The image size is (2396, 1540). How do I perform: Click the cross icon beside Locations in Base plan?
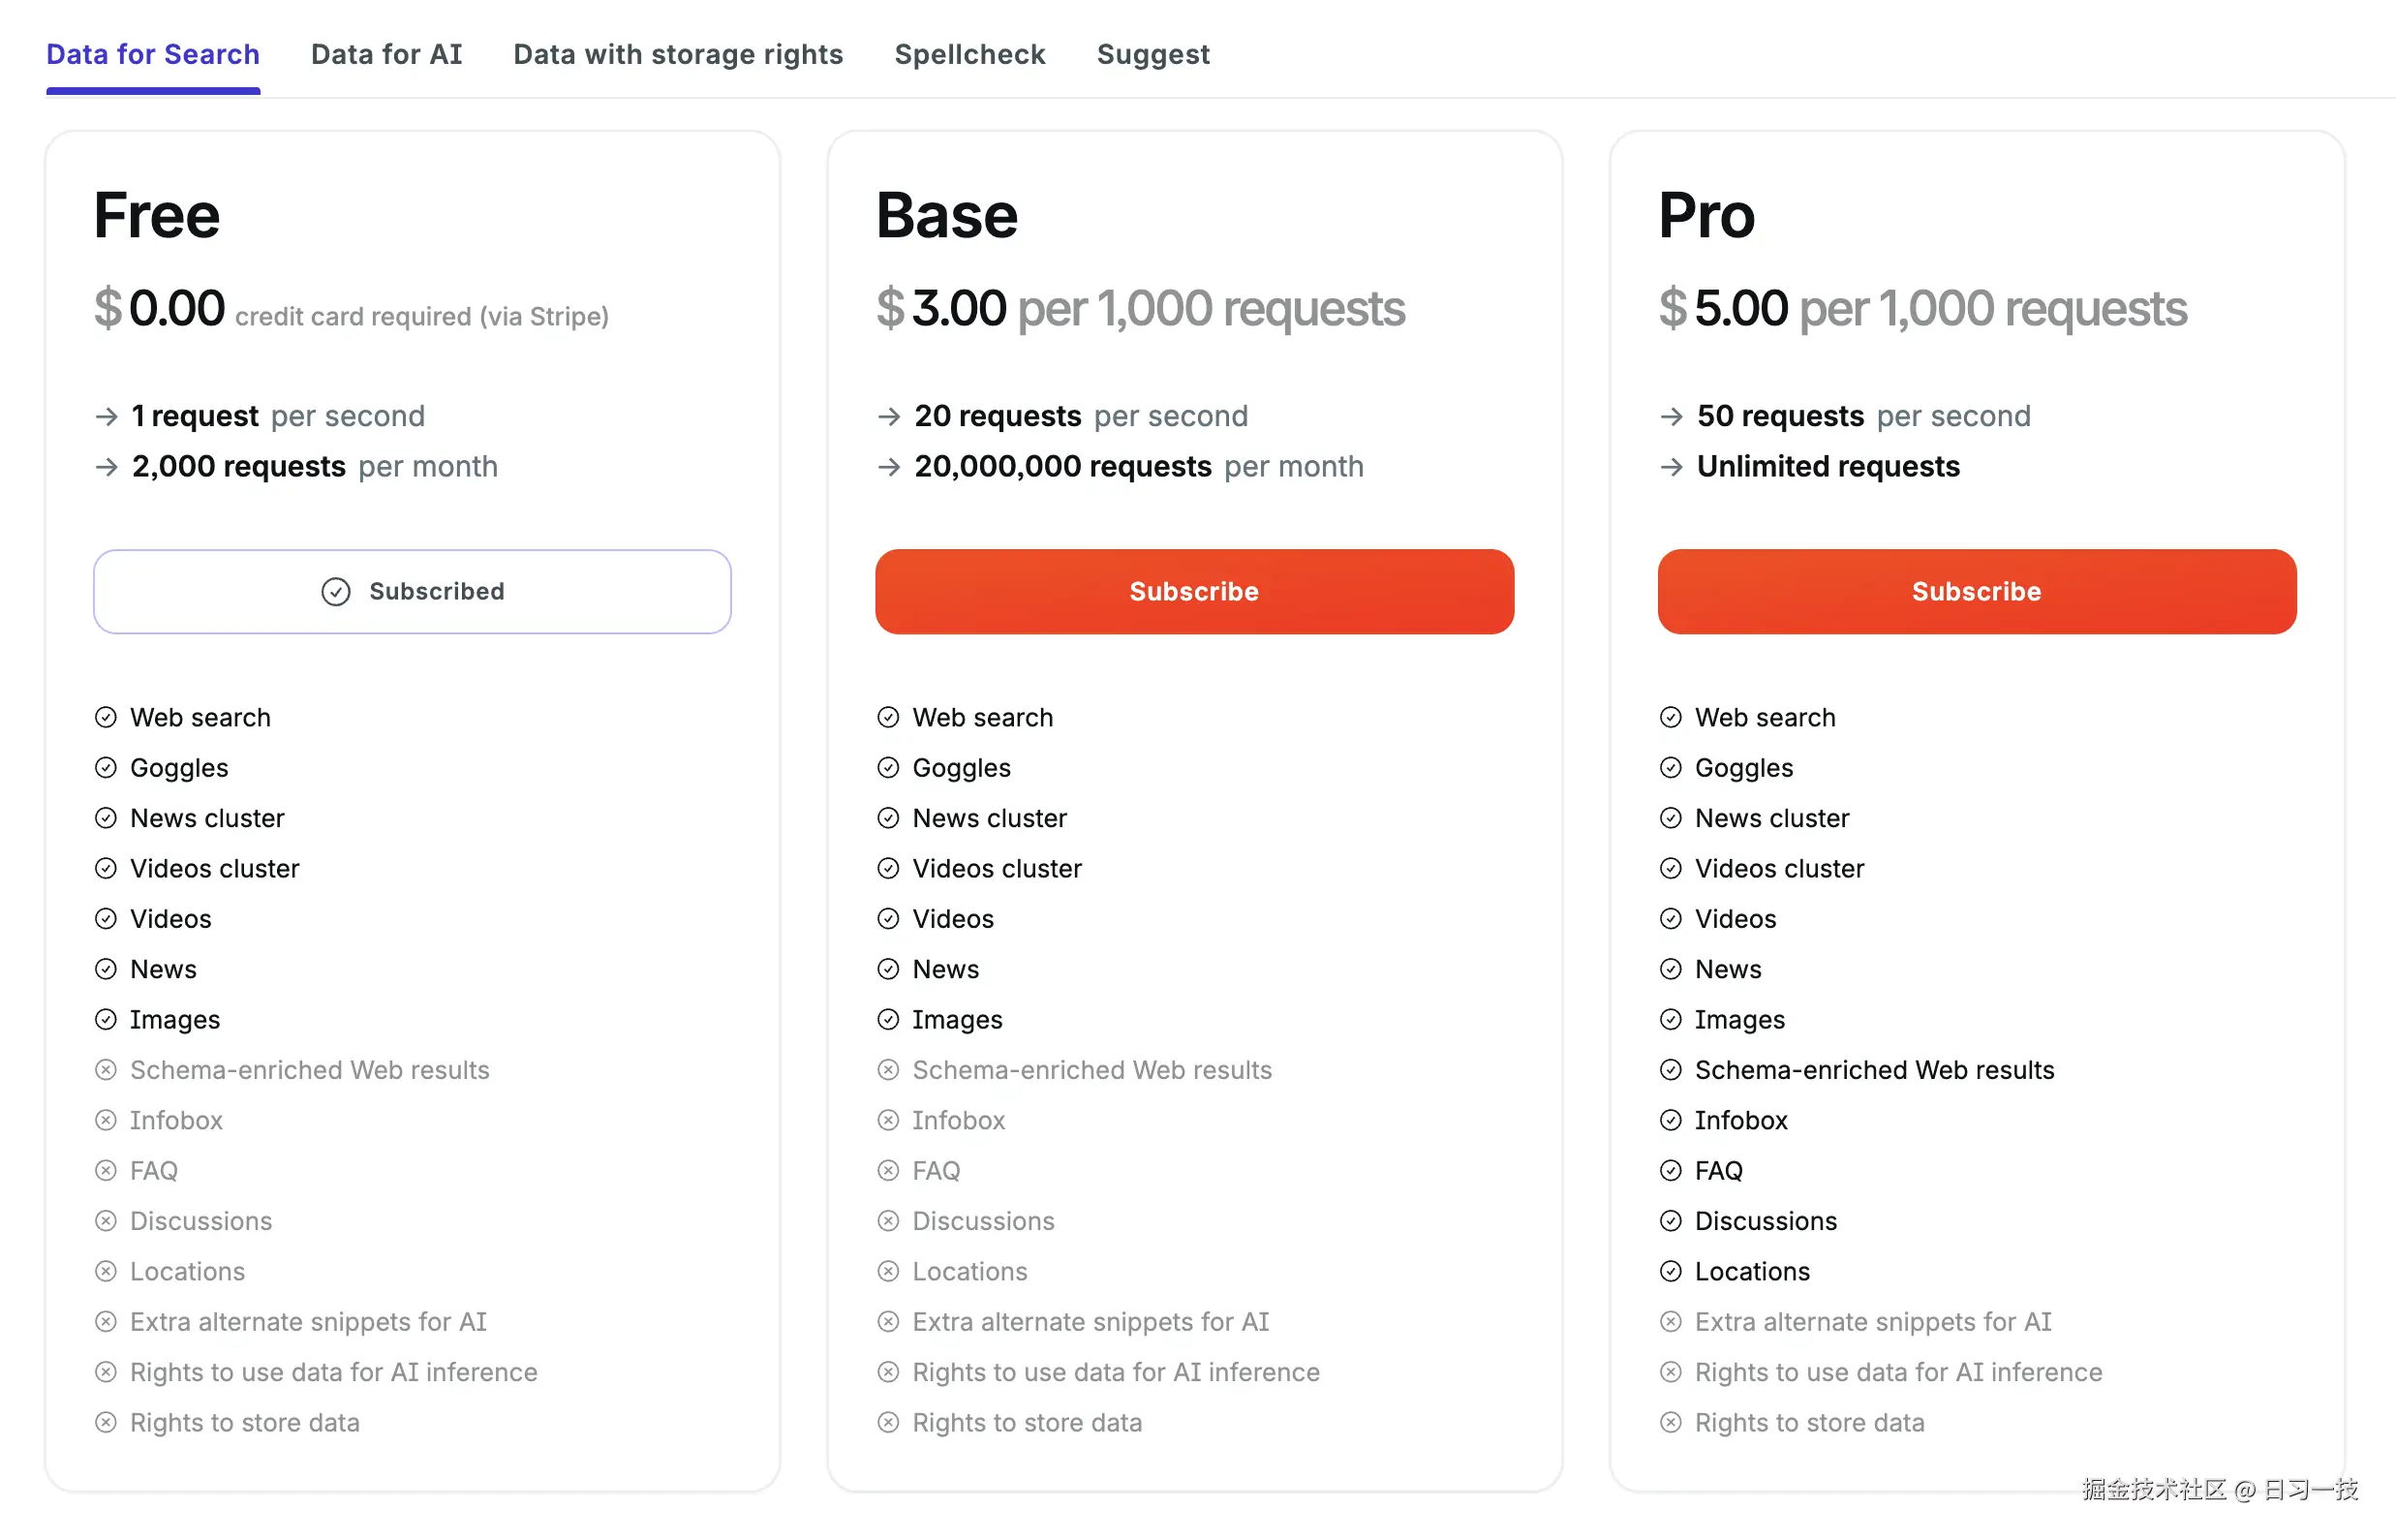(889, 1271)
